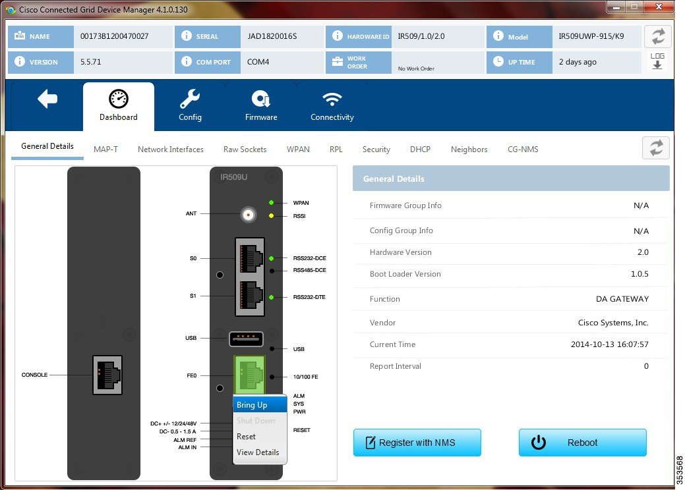Click the HARDWARE ID info icon

pyautogui.click(x=338, y=36)
